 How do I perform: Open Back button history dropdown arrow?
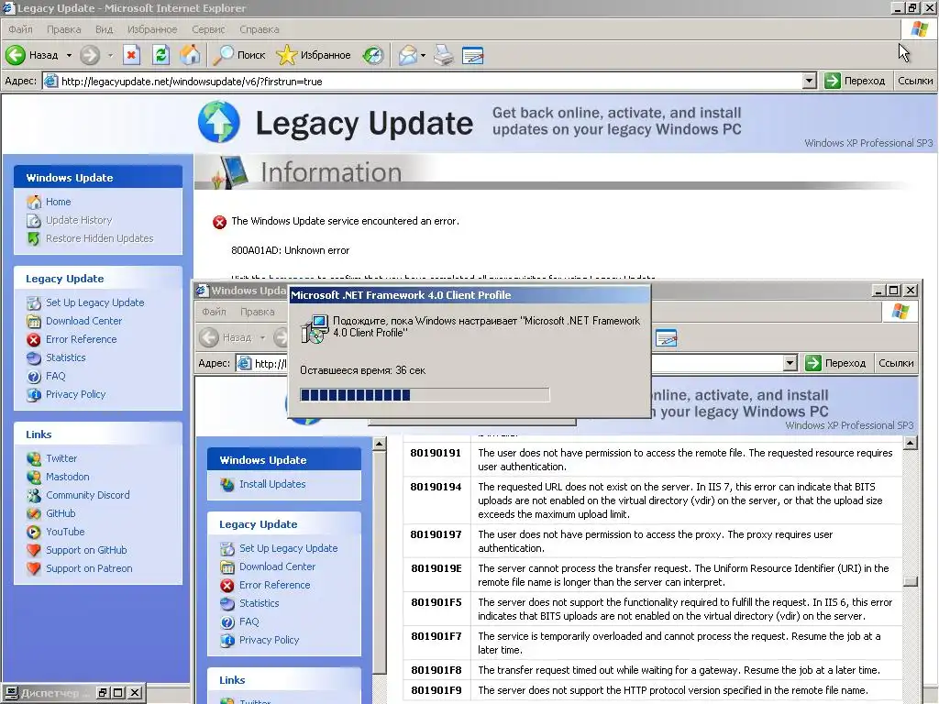pos(69,55)
